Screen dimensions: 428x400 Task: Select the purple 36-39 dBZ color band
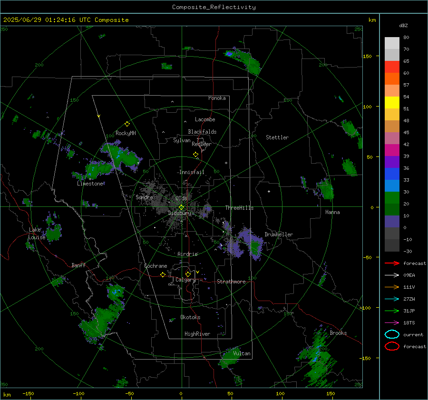click(392, 162)
